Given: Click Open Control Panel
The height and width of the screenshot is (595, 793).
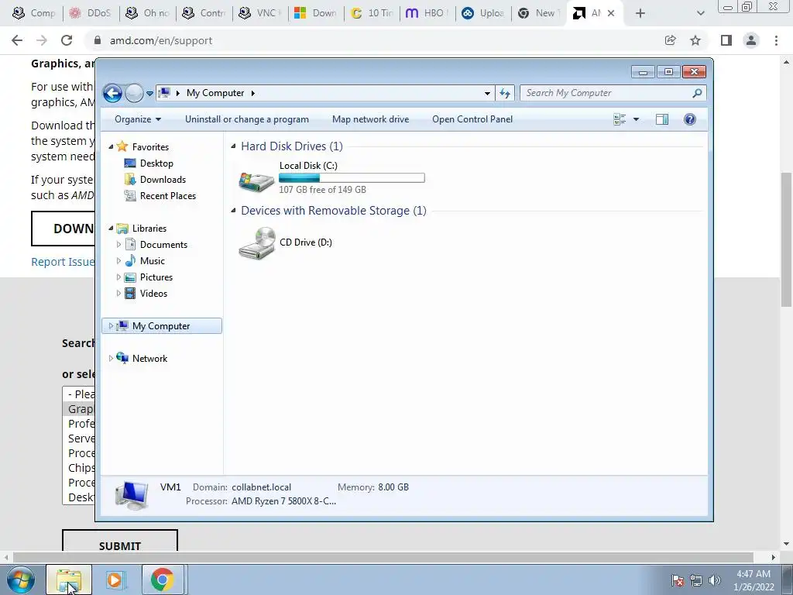Looking at the screenshot, I should tap(472, 119).
